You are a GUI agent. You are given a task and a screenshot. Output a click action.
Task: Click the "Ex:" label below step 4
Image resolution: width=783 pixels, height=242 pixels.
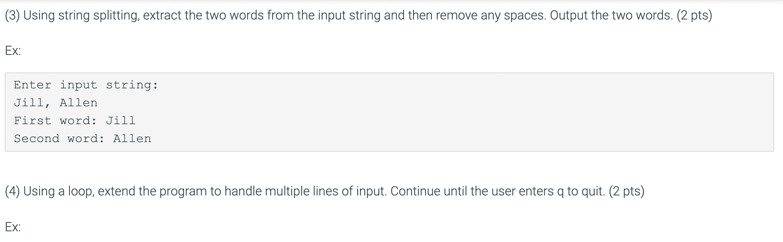click(x=13, y=227)
